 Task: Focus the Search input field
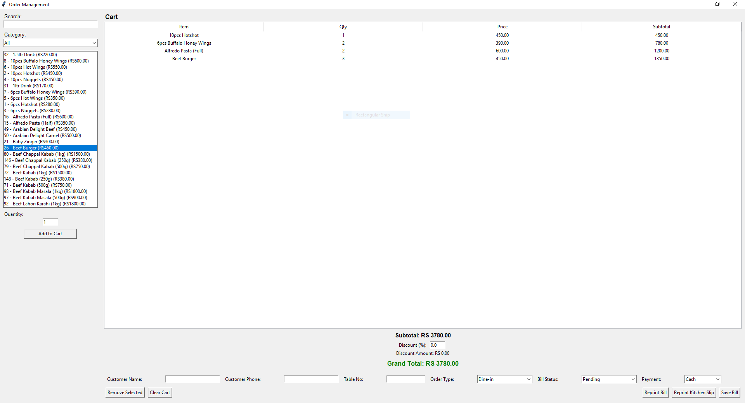coord(50,24)
